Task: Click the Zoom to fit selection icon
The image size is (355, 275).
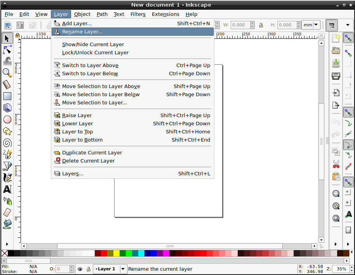Action: point(336,194)
